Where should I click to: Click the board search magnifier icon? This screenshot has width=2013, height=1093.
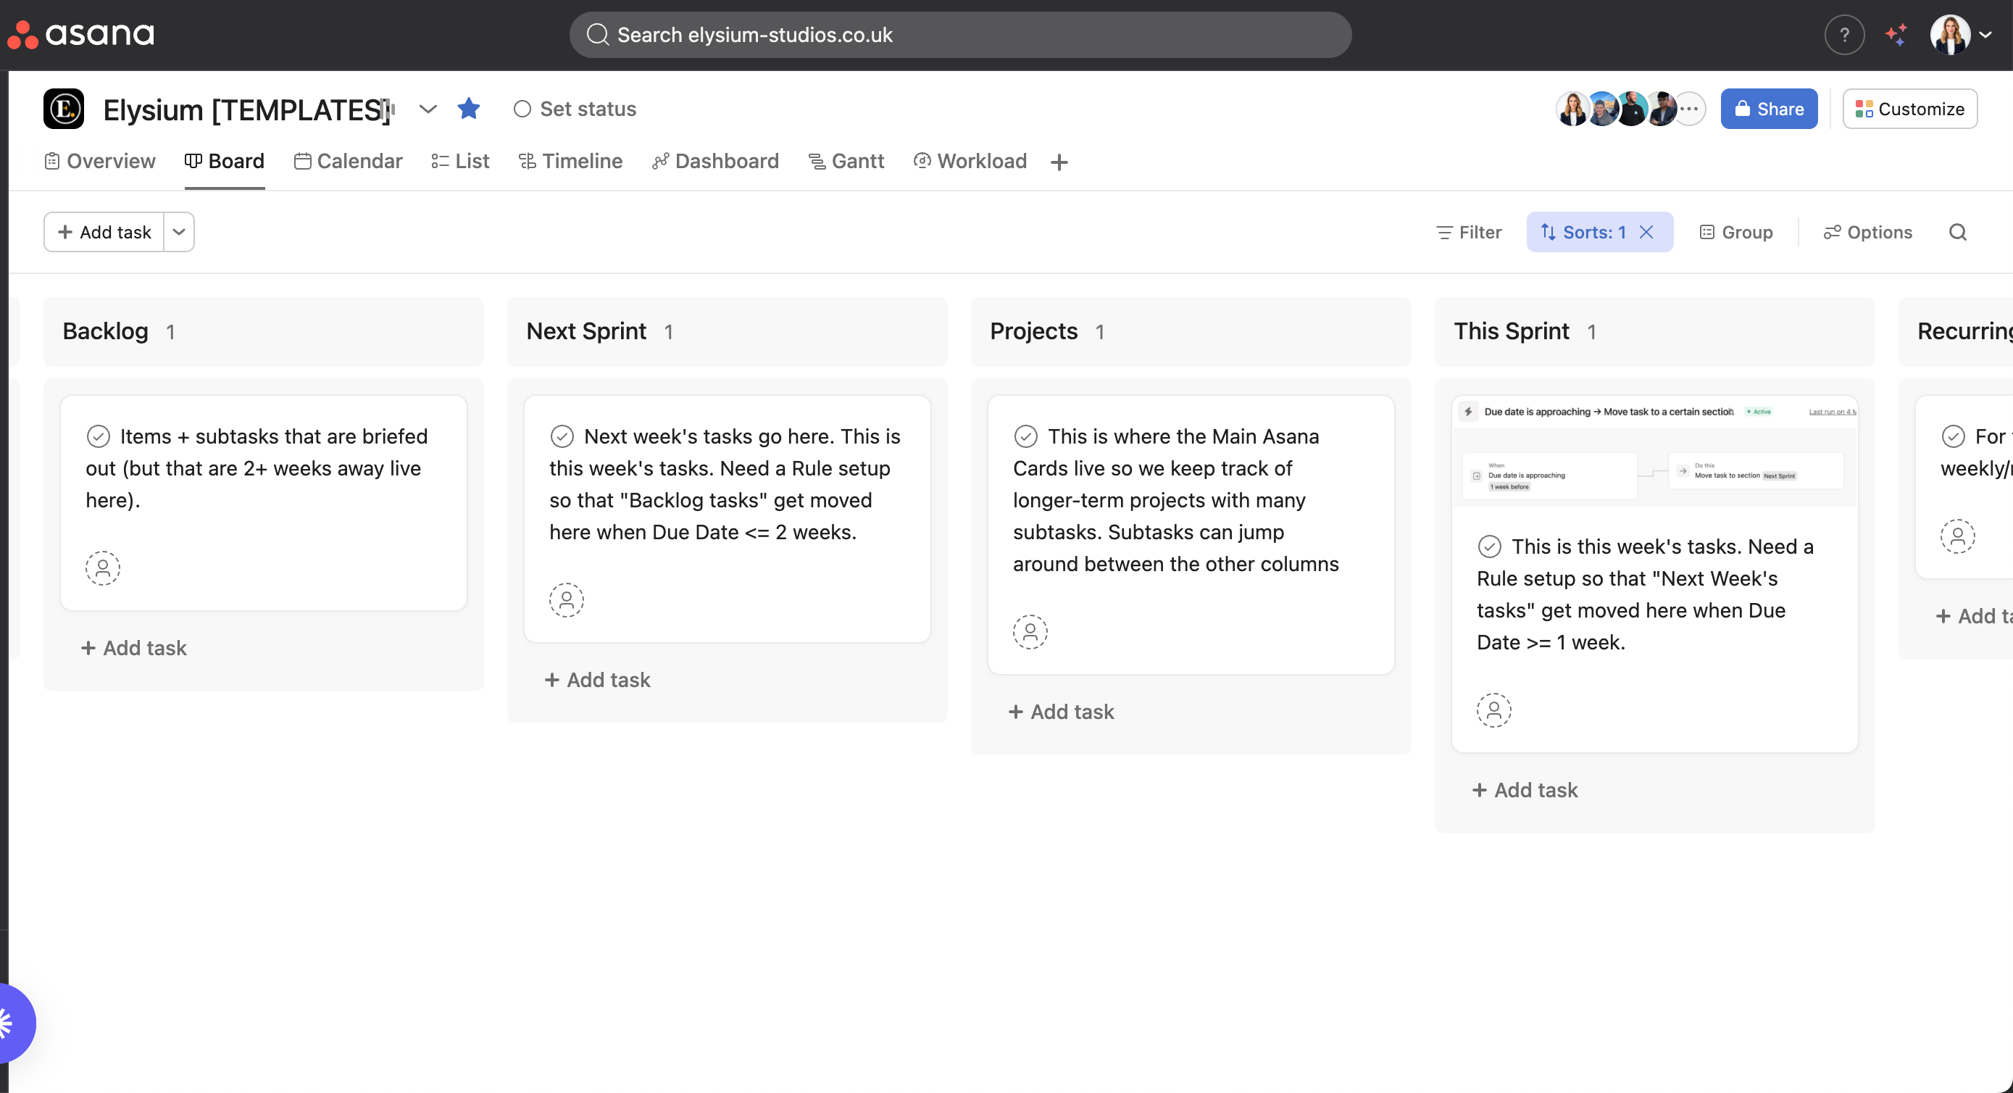pyautogui.click(x=1957, y=232)
